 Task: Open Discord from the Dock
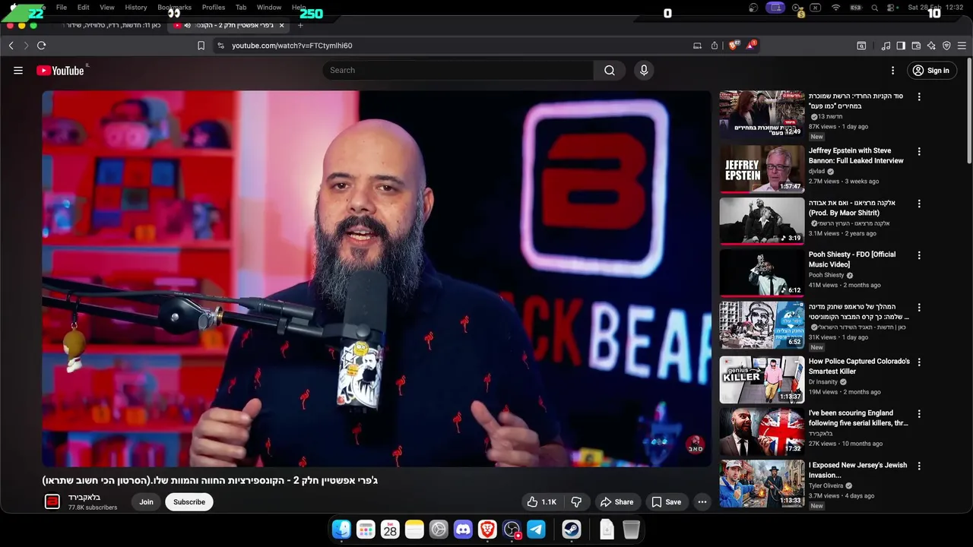tap(463, 530)
